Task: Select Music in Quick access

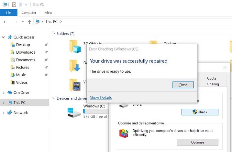Action: 21,75
